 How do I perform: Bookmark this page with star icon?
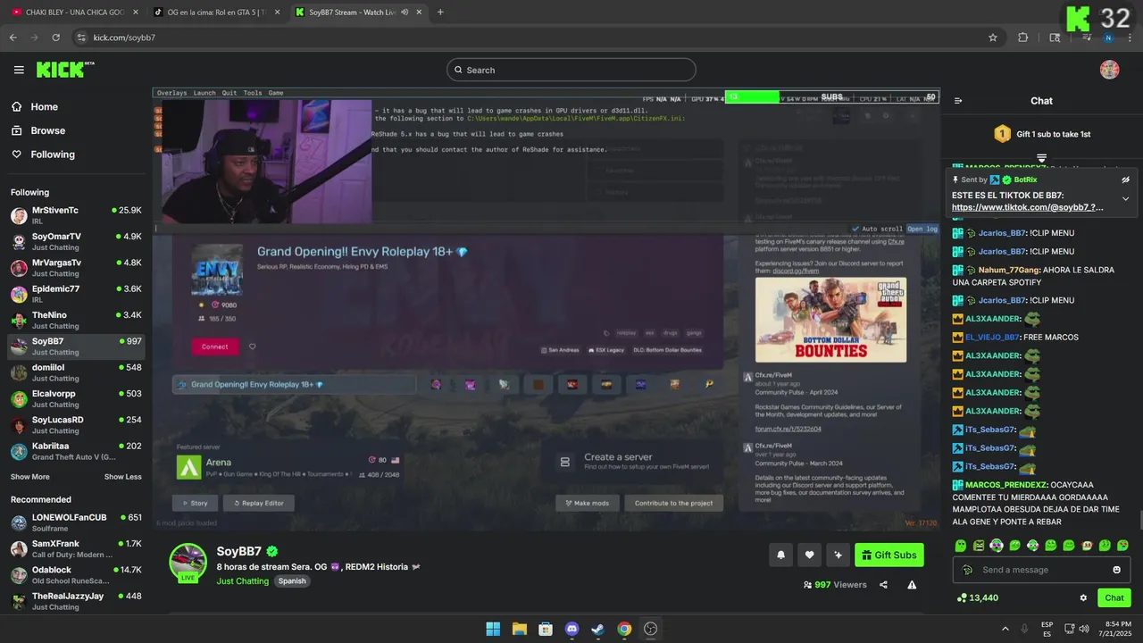[992, 38]
